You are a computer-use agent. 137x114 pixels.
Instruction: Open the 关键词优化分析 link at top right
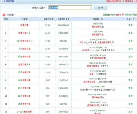pyautogui.click(x=130, y=1)
